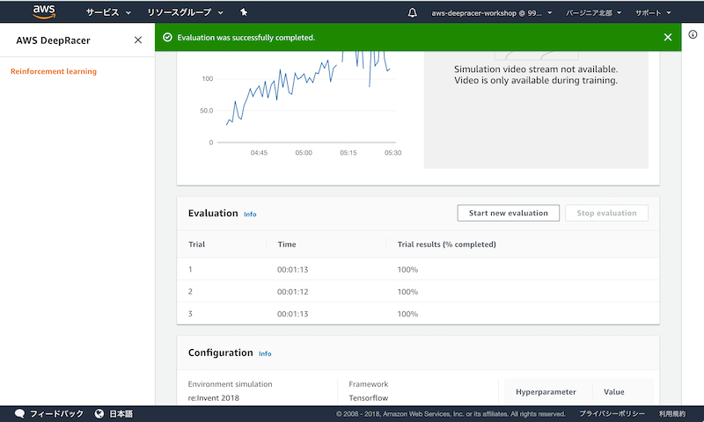Click Start new evaluation button
Image resolution: width=704 pixels, height=422 pixels.
509,213
